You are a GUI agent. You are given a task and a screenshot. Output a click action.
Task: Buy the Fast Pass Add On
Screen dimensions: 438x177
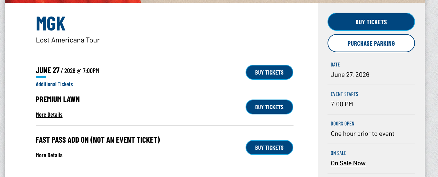[x=269, y=147]
